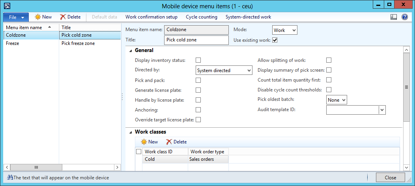Open the Mode dropdown showing Work
This screenshot has height=186, width=415.
point(284,30)
